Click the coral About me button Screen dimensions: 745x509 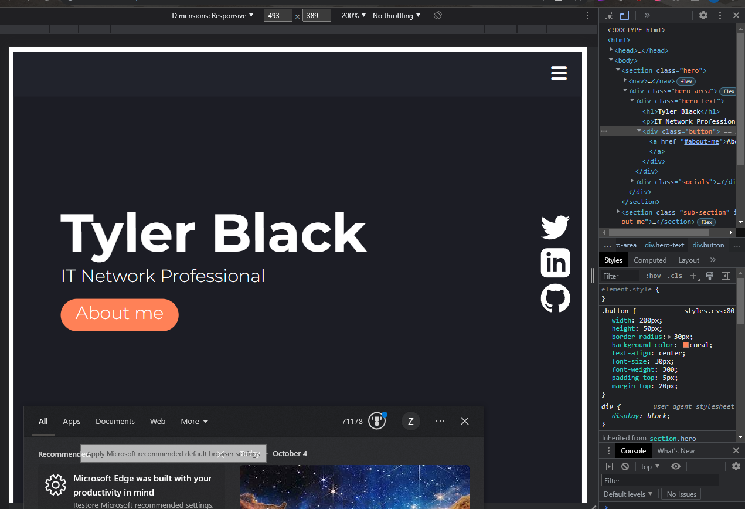[x=120, y=314]
